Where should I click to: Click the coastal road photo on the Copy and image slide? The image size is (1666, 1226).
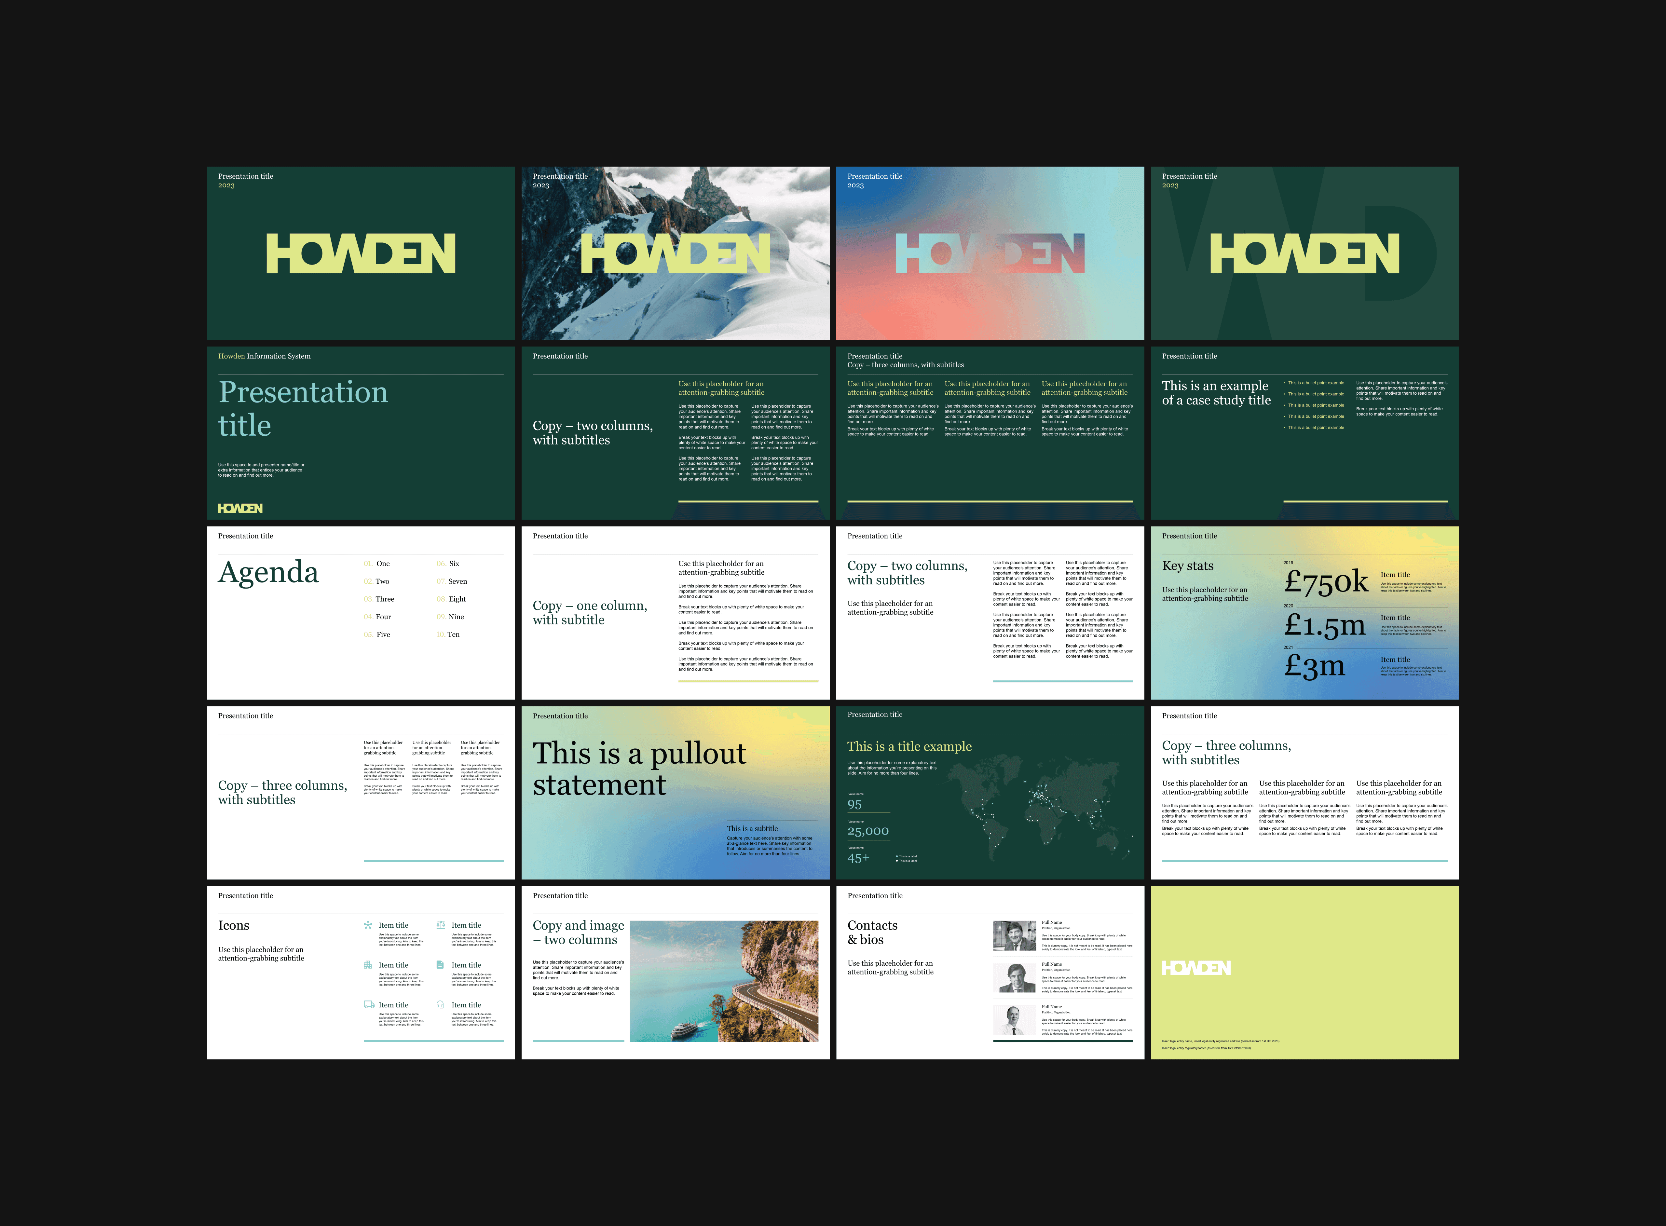click(724, 981)
